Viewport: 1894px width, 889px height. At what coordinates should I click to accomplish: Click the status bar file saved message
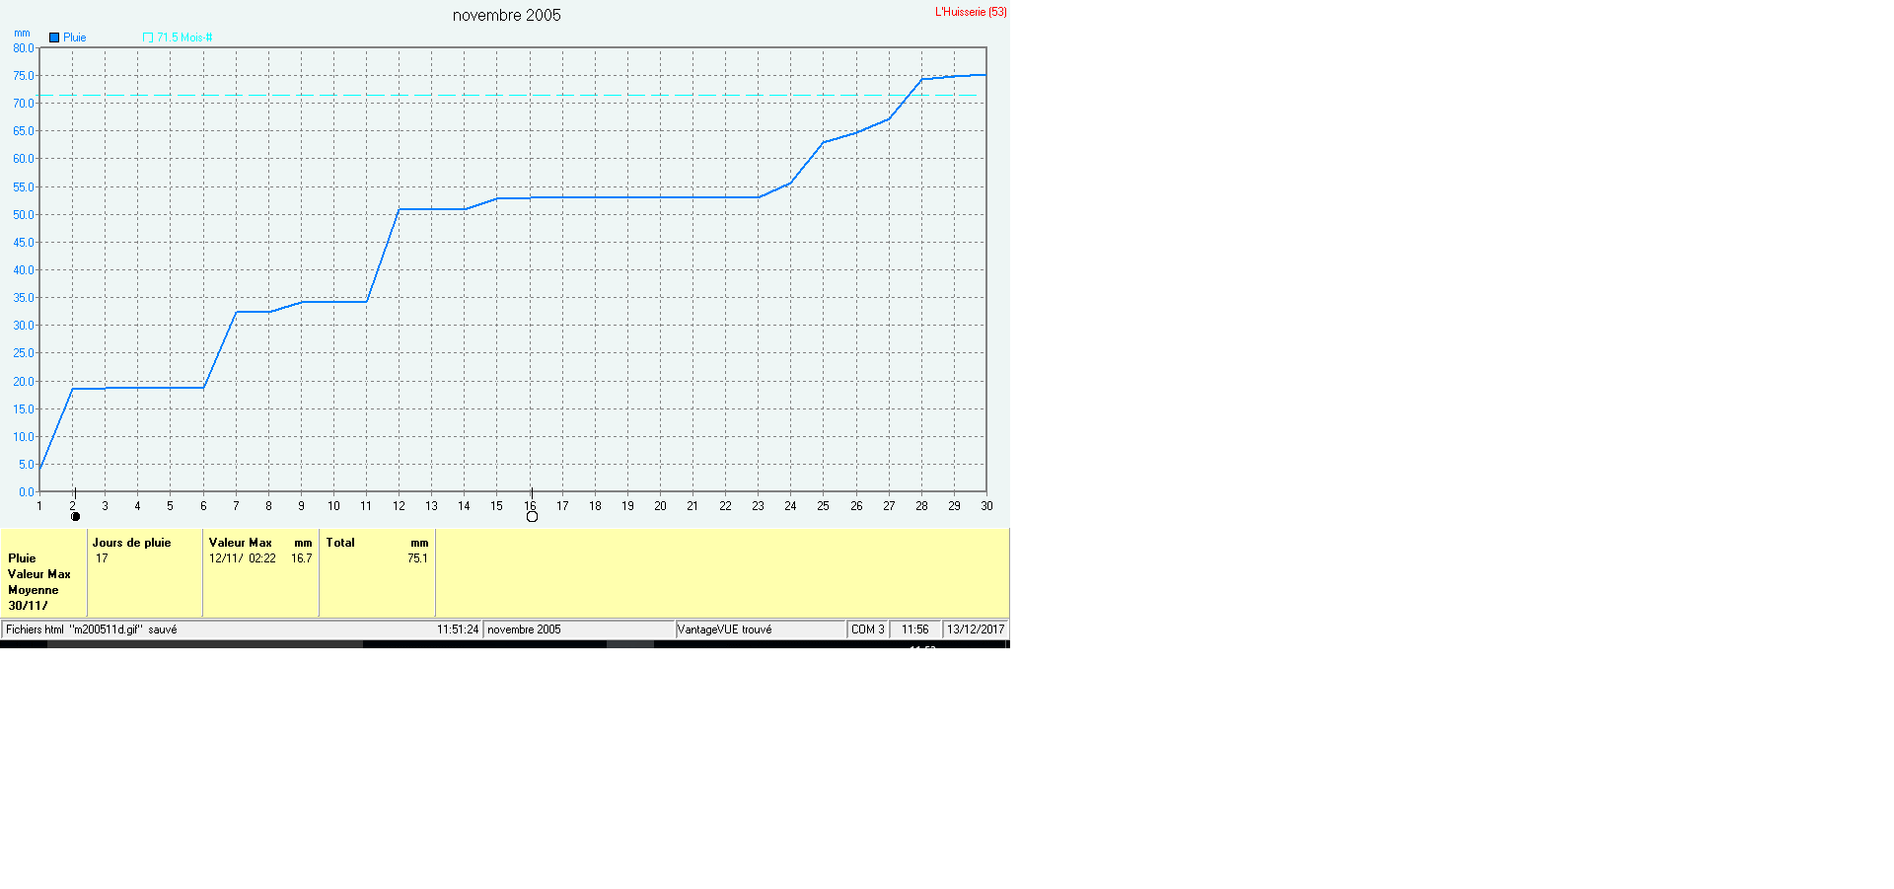92,630
